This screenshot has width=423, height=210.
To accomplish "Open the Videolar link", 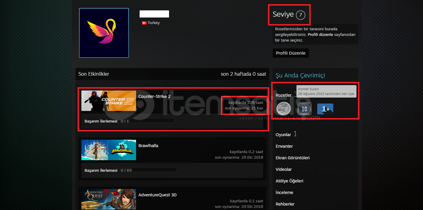I will point(284,169).
